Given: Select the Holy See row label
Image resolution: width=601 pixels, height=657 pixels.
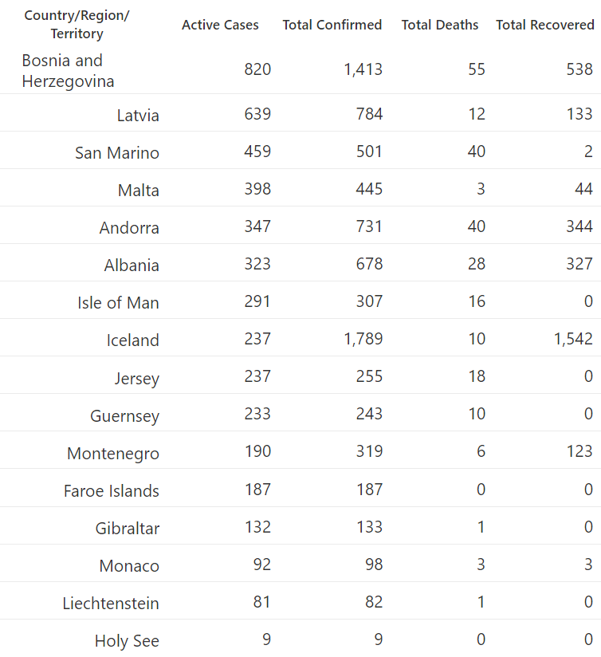Looking at the screenshot, I should click(127, 641).
